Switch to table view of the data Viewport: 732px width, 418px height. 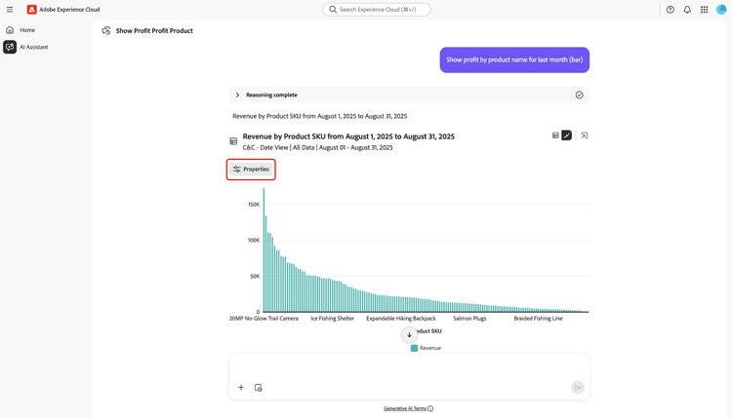pyautogui.click(x=555, y=135)
